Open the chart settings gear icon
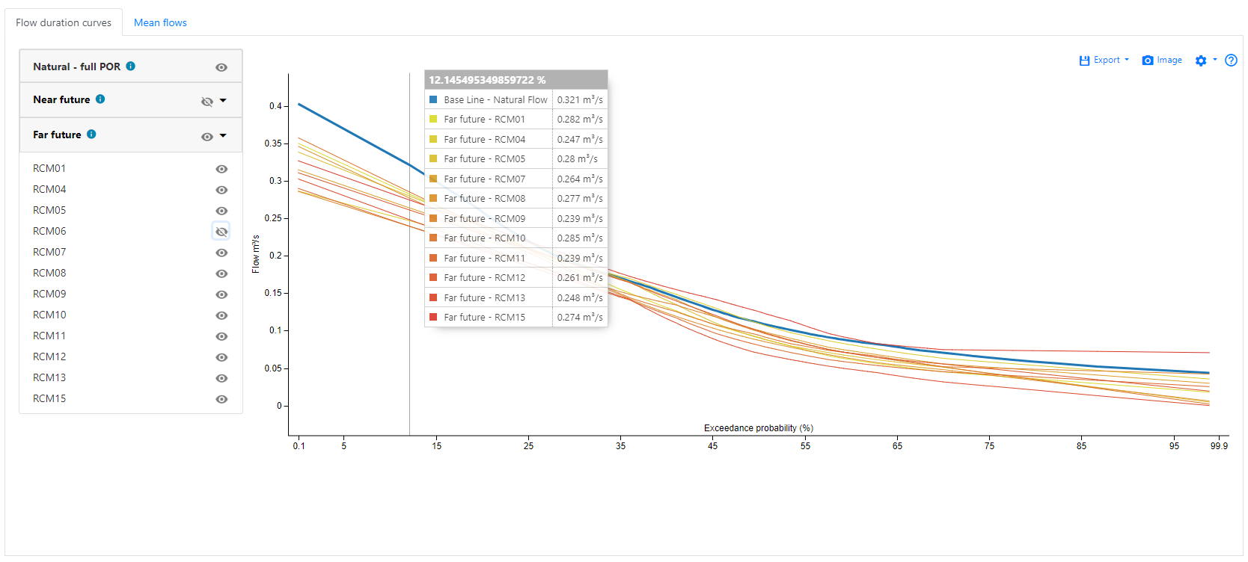The width and height of the screenshot is (1248, 562). [1201, 61]
